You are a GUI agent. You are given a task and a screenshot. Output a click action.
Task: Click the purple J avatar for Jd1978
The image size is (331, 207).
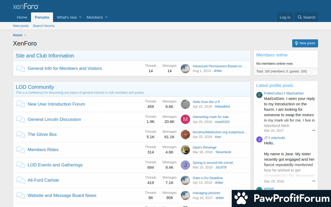[185, 165]
